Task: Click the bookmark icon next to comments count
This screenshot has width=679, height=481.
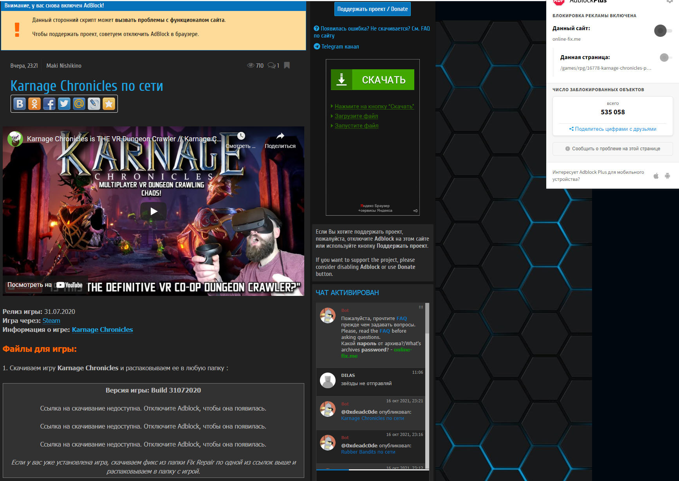Action: tap(287, 65)
